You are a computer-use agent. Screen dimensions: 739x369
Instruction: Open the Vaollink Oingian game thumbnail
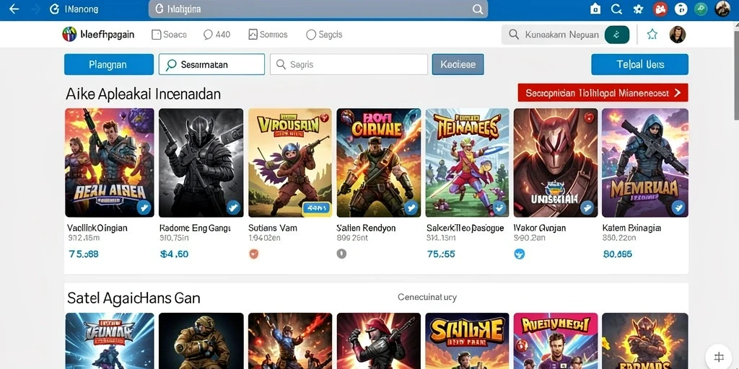[110, 163]
